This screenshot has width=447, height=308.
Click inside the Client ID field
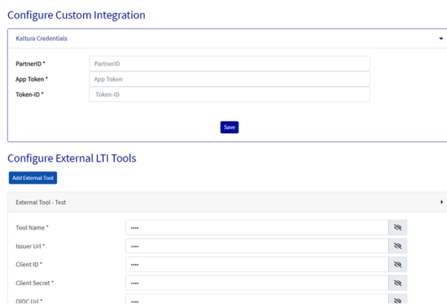pos(257,264)
